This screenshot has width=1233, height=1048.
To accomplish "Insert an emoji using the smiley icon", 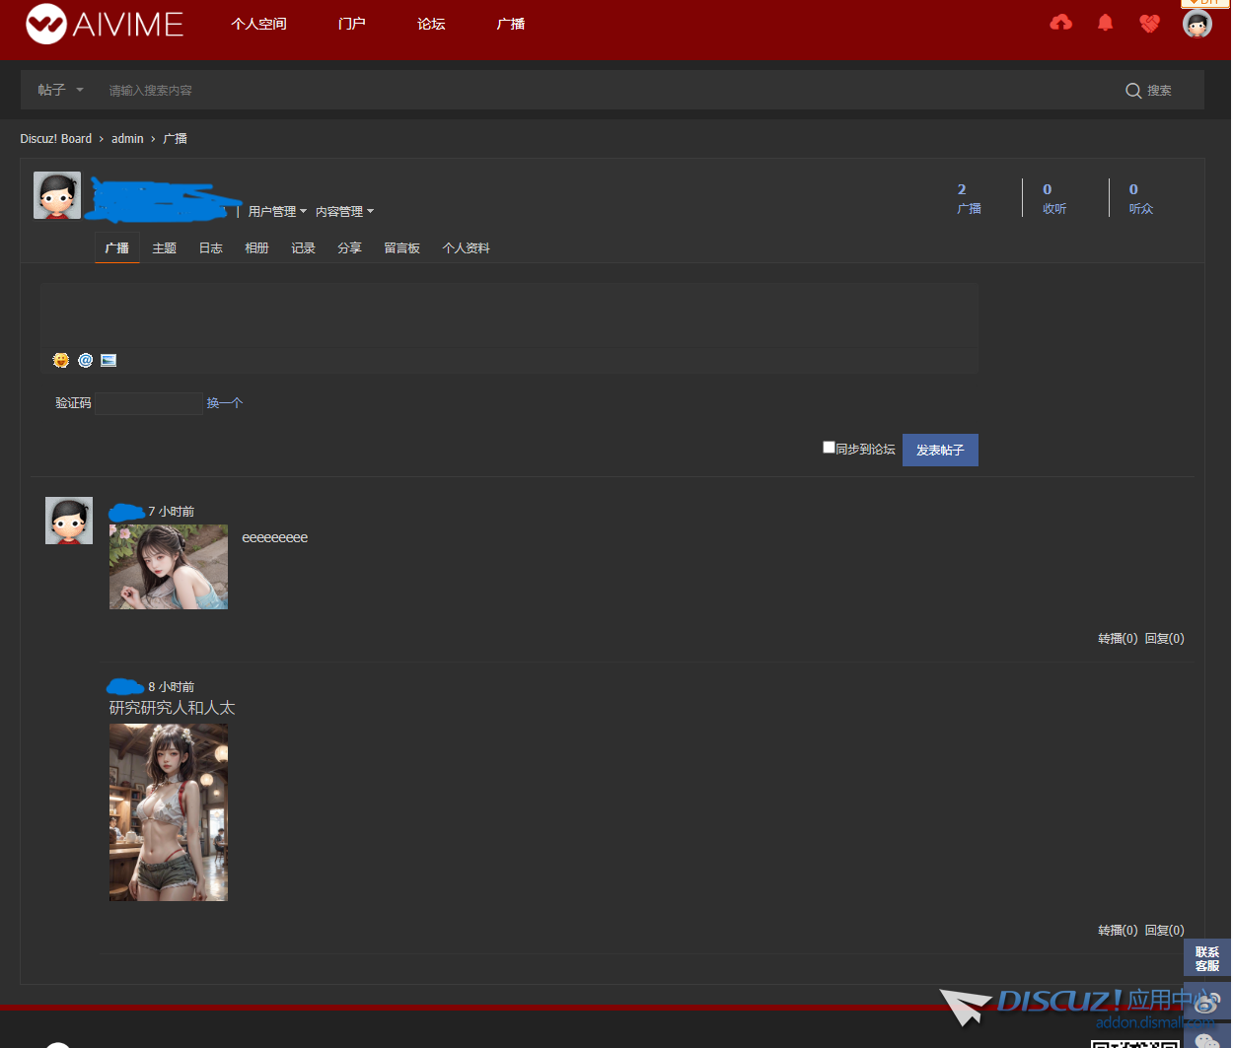I will point(61,360).
